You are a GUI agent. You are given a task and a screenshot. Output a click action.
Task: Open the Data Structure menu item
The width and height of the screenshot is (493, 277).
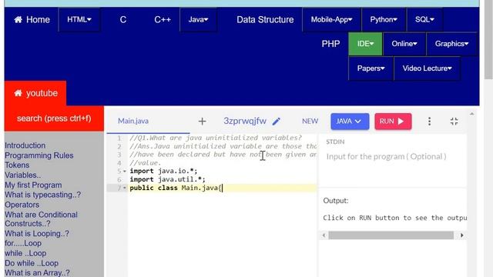tap(265, 20)
